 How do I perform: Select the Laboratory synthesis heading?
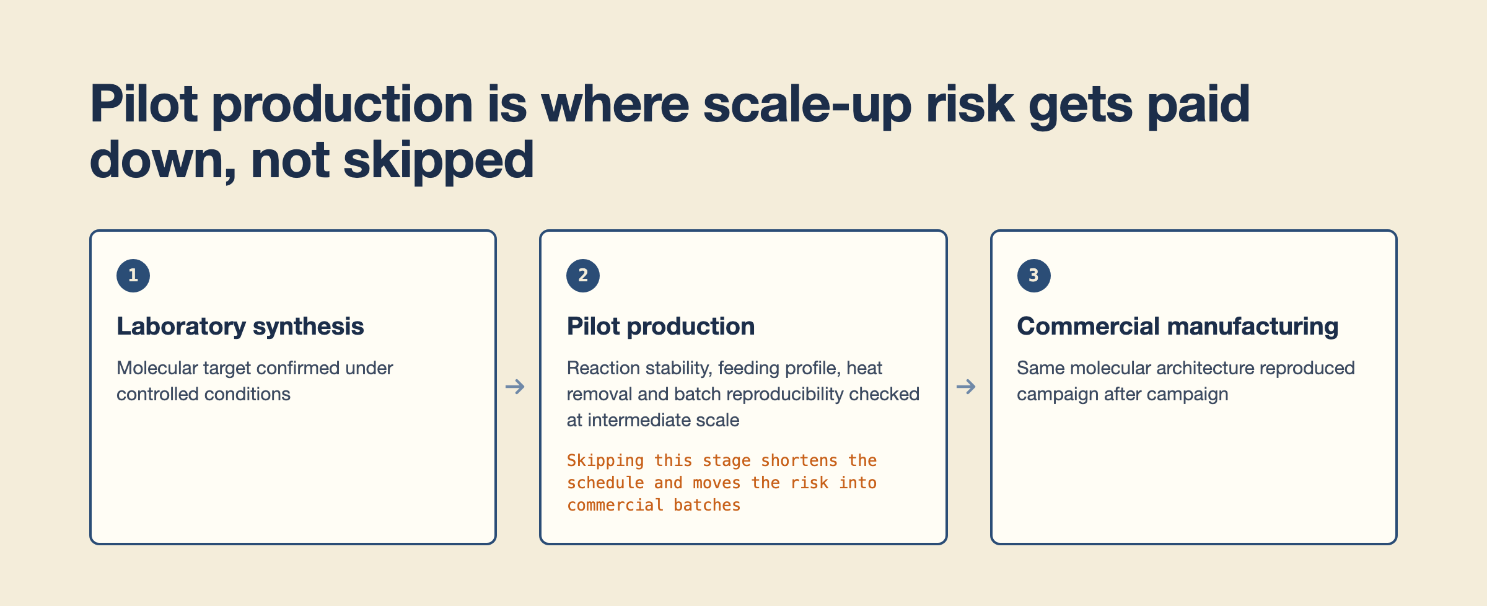pos(240,327)
